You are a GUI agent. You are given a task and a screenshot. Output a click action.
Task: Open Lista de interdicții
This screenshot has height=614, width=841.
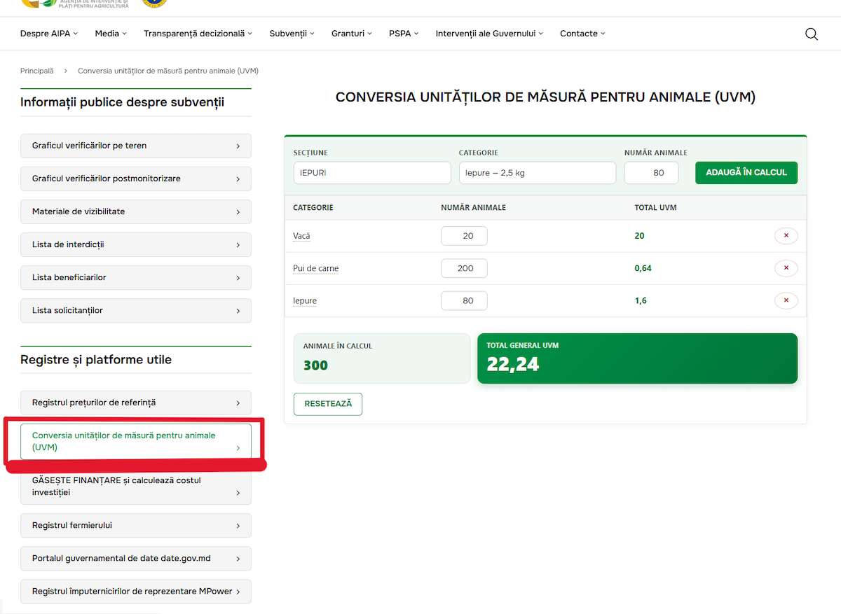[136, 244]
